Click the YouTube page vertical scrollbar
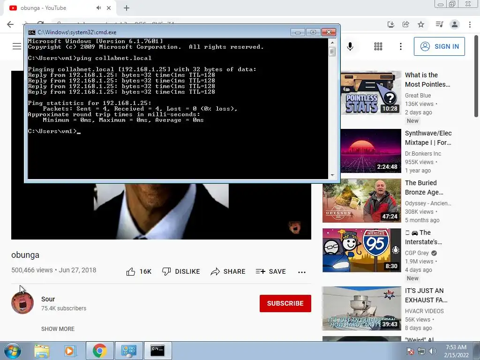Image resolution: width=480 pixels, height=360 pixels. click(476, 76)
